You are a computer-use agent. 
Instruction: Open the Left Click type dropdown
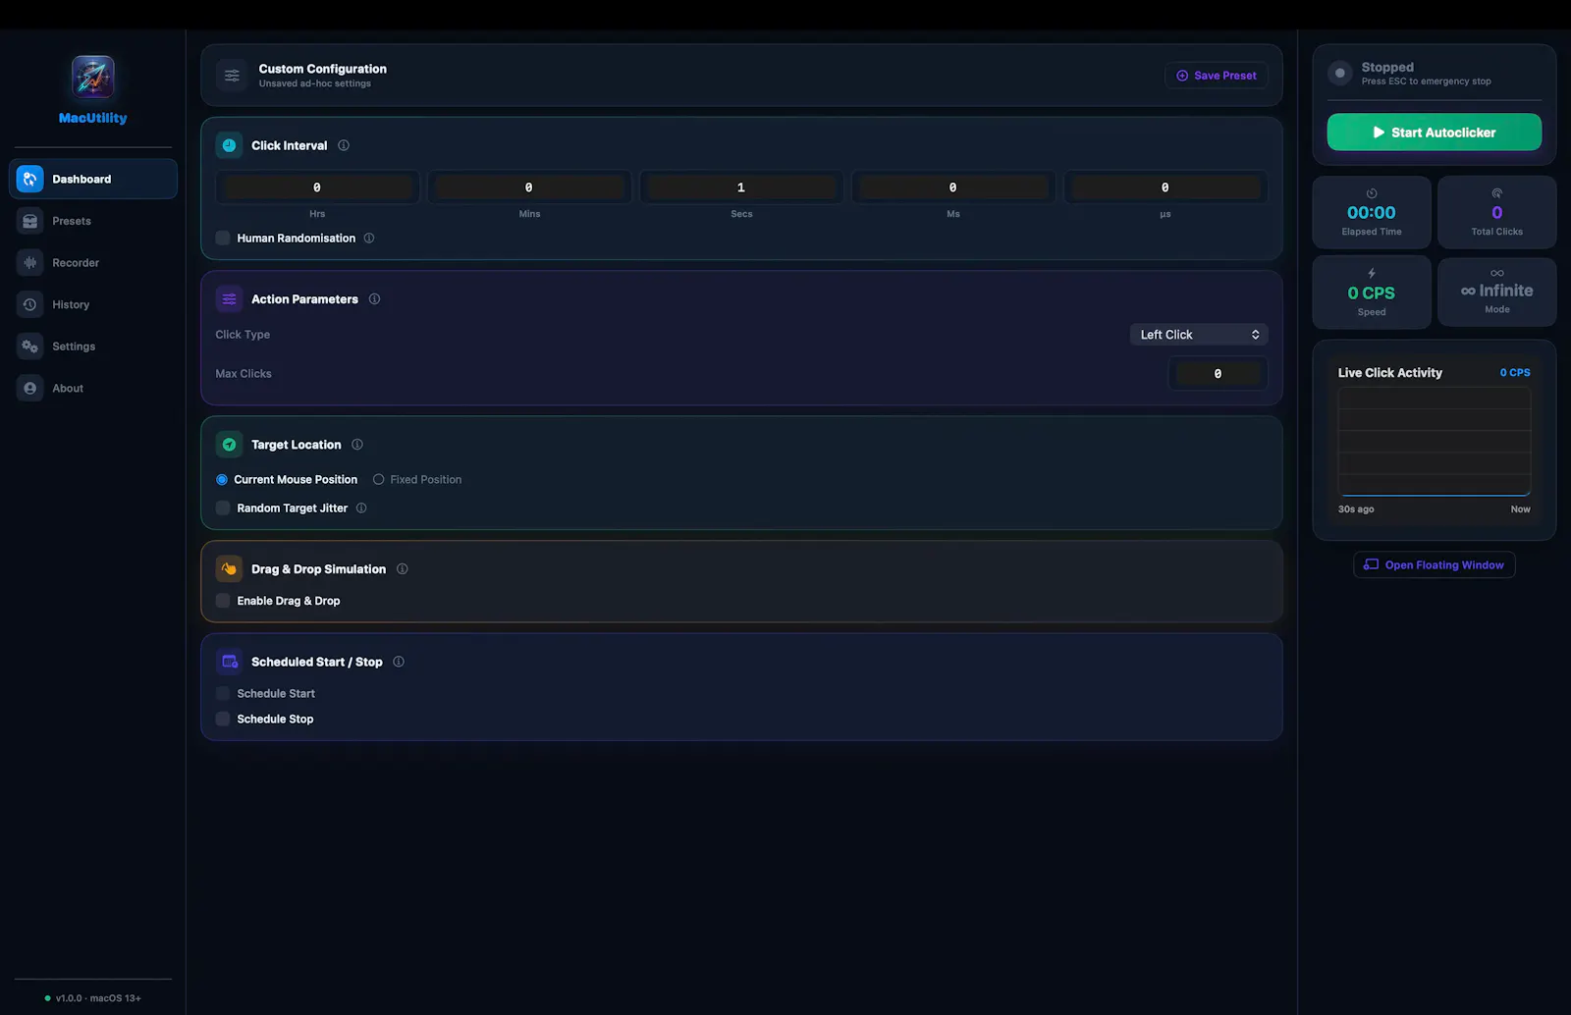pyautogui.click(x=1199, y=335)
